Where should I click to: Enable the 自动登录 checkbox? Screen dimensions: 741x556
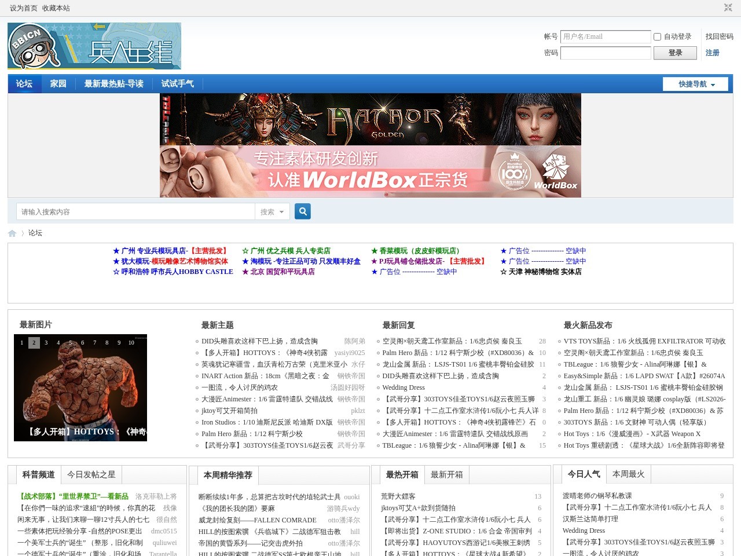point(657,36)
